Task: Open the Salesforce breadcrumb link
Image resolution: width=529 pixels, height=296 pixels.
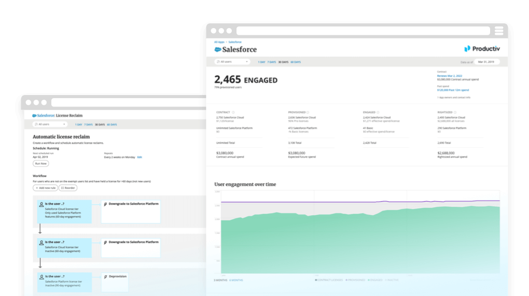Action: click(235, 42)
